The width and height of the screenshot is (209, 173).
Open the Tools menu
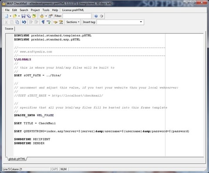(46, 10)
